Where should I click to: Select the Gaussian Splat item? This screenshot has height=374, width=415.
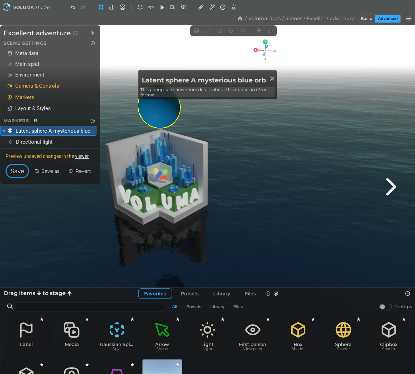117,335
